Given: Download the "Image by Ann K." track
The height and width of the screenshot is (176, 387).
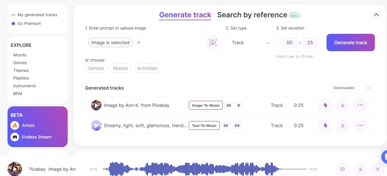Looking at the screenshot, I should point(343,105).
